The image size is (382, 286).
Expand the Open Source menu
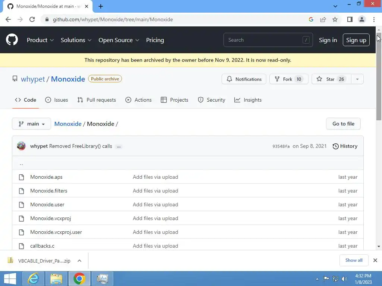point(119,40)
